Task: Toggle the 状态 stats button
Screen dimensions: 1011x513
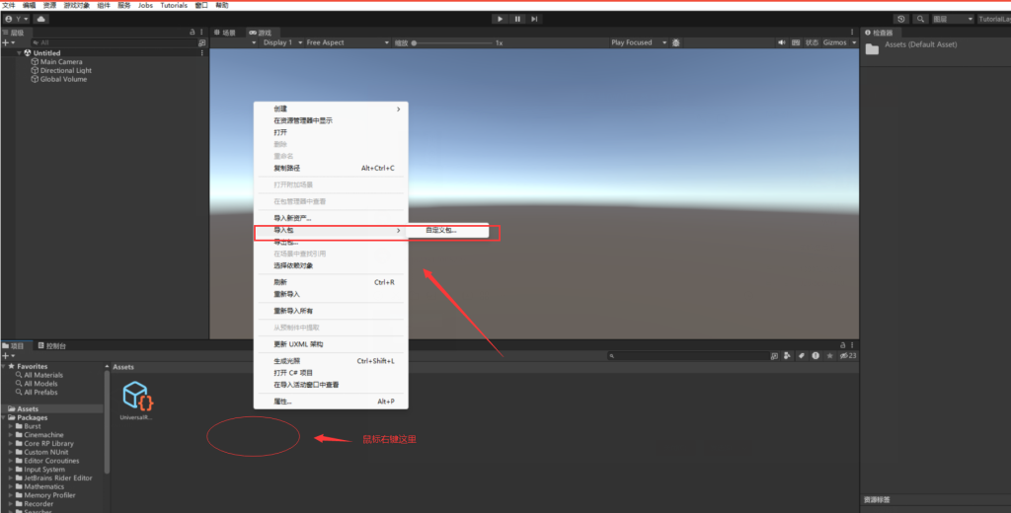Action: (812, 42)
